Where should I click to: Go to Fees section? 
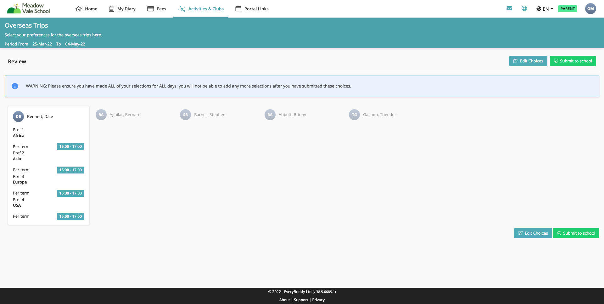coord(157,9)
